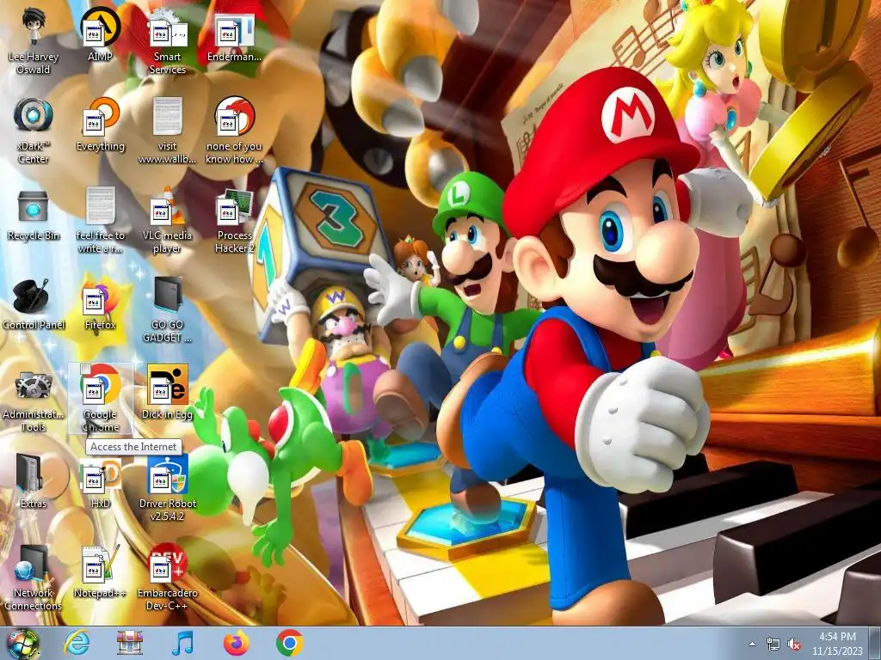The width and height of the screenshot is (881, 660).
Task: Launch the AIMP shortcut on desktop
Action: point(100,34)
